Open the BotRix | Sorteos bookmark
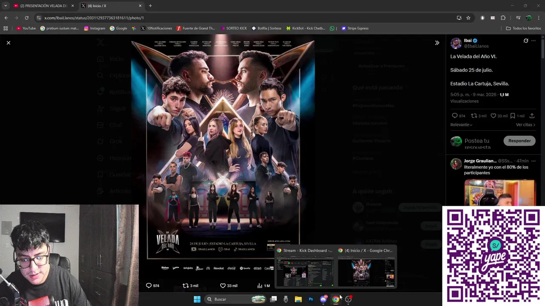The image size is (545, 306). (x=267, y=28)
